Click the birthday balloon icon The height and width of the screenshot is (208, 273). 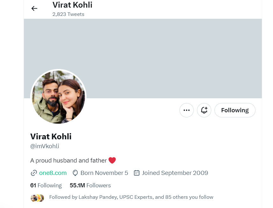(x=75, y=173)
